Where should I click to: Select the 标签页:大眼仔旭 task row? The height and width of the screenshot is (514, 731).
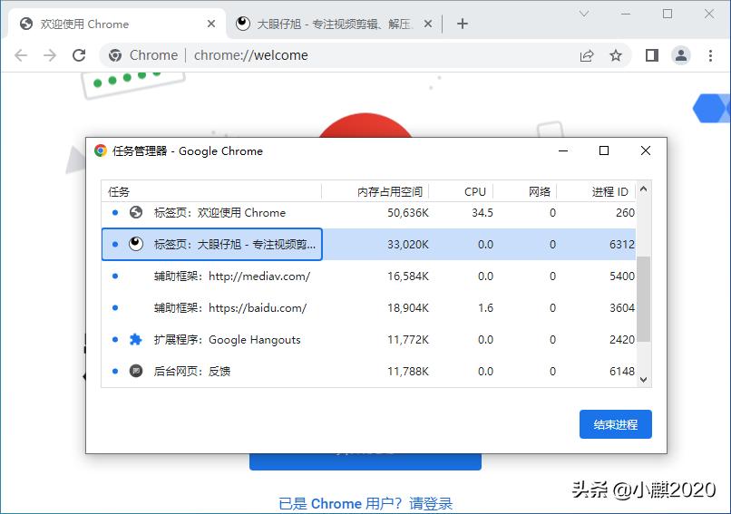coord(368,244)
